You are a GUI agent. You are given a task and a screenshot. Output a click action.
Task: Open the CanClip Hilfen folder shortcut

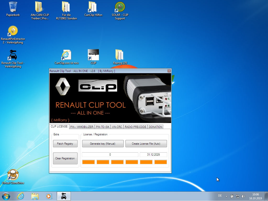(x=93, y=7)
